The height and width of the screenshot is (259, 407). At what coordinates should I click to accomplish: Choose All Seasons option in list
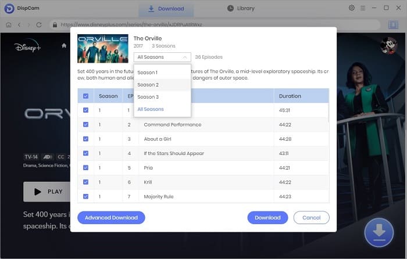[x=162, y=109]
